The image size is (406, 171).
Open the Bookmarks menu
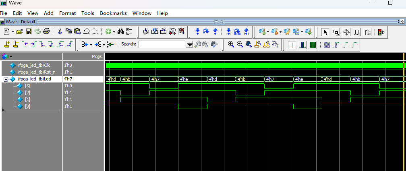[113, 13]
